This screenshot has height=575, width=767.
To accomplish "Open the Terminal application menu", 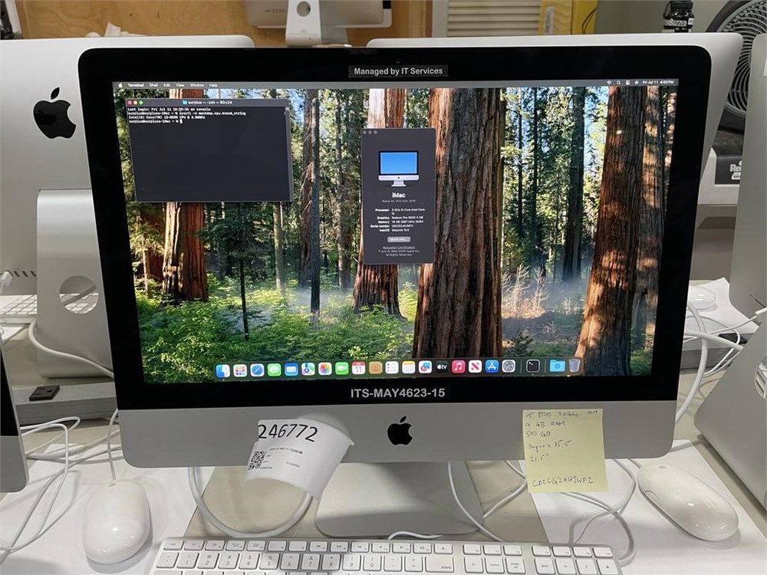I will (x=136, y=85).
